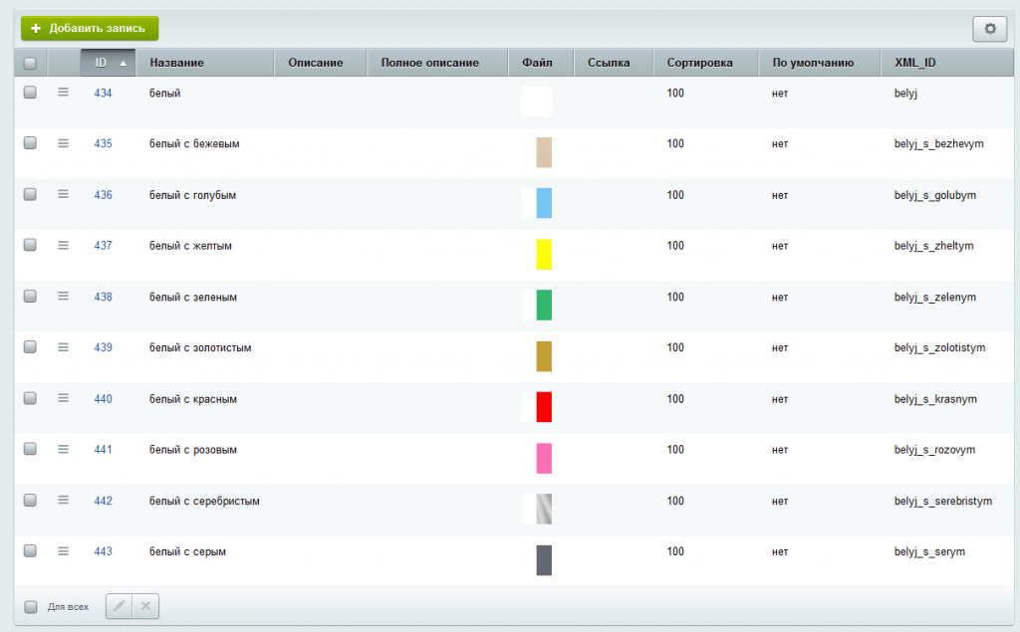
Task: Click the XML_ID value belyj_s_zolotistym
Action: [939, 348]
